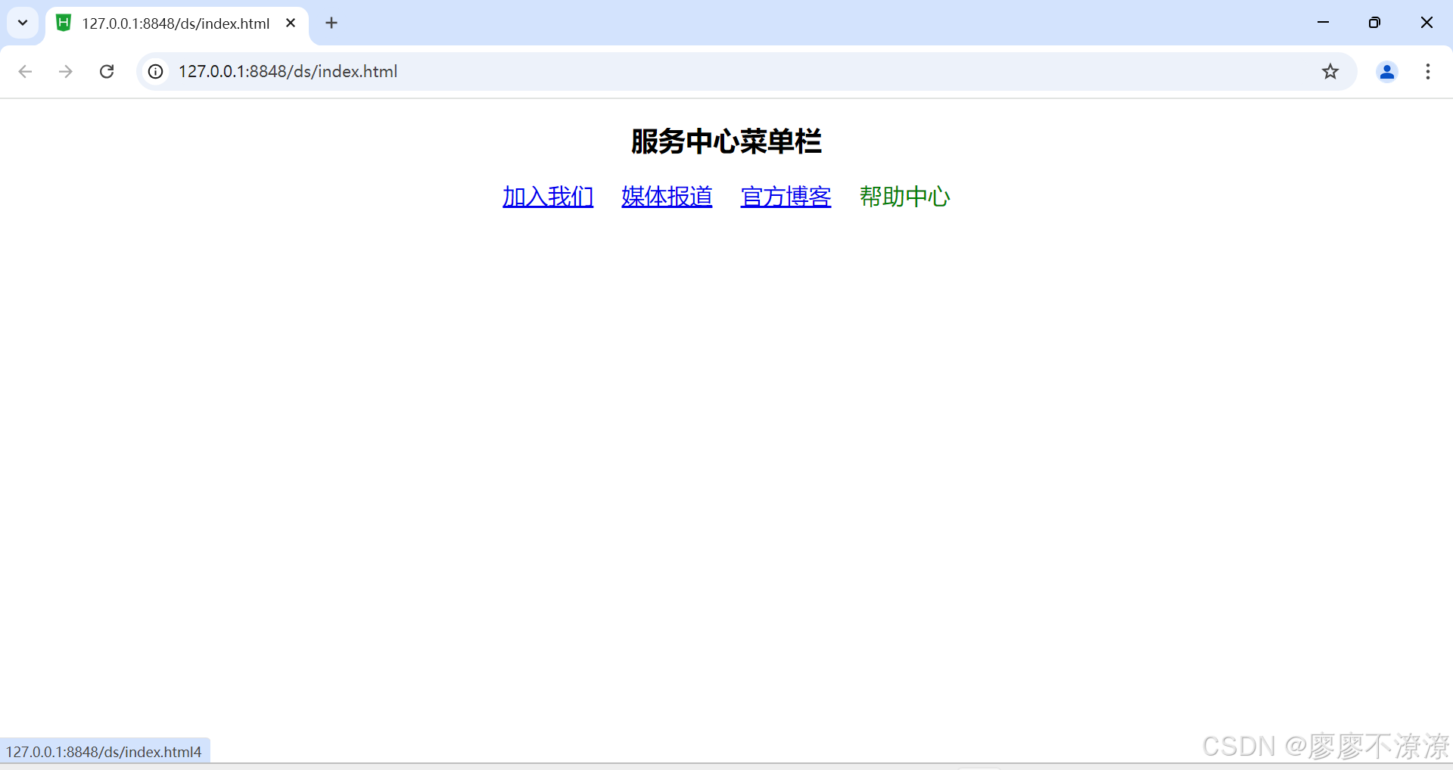Close the 127.0.0.1:8848 tab
The width and height of the screenshot is (1453, 770).
[291, 23]
